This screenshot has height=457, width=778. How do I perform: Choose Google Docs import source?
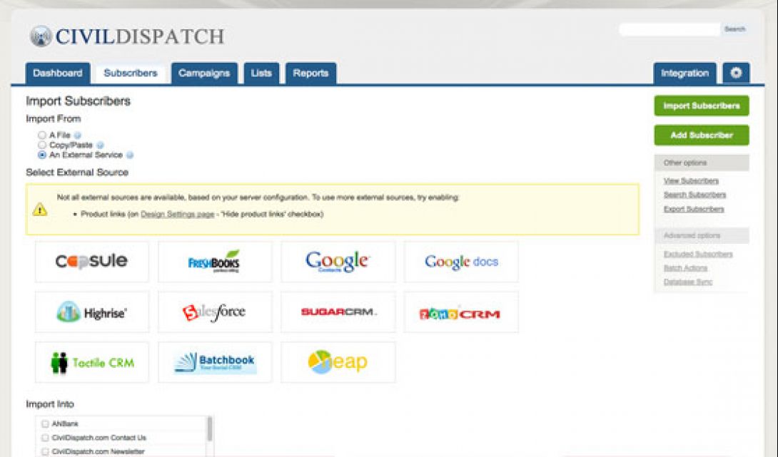(461, 262)
